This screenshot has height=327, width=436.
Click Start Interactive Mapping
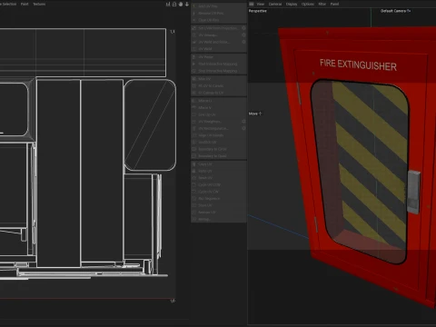pyautogui.click(x=218, y=64)
